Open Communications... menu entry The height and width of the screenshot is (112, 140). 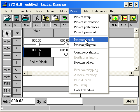(89, 52)
